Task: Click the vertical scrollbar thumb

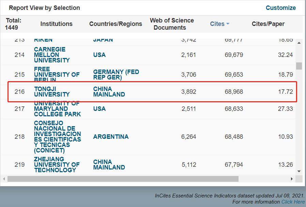Action: (x=299, y=65)
